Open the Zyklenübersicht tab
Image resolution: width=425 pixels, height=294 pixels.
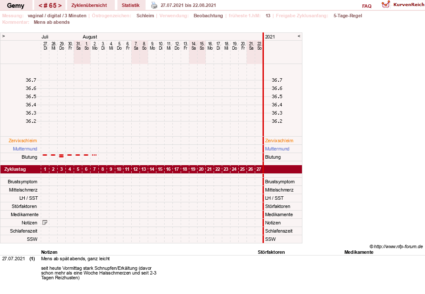[x=89, y=5]
